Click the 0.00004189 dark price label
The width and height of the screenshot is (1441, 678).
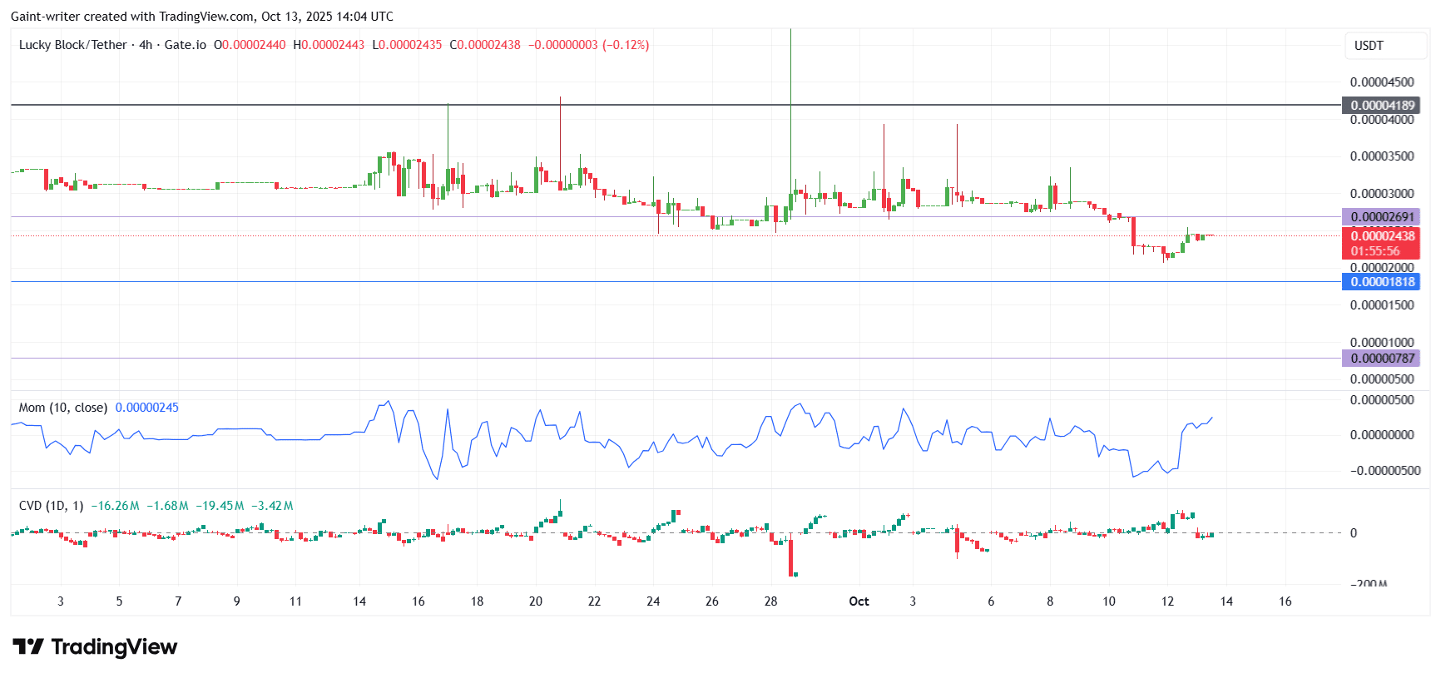click(x=1382, y=106)
